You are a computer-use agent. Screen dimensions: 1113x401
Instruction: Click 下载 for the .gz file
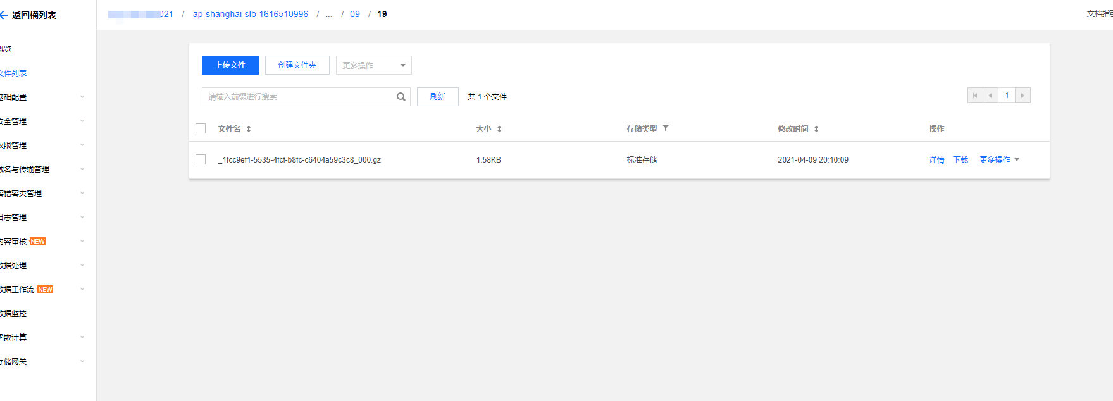tap(961, 160)
